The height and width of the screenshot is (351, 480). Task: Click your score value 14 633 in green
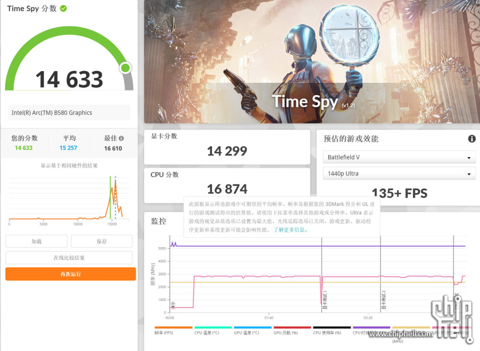pyautogui.click(x=24, y=148)
